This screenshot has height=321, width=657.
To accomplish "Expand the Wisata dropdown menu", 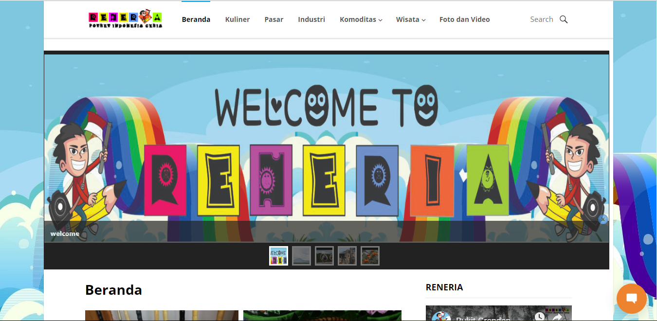I will click(x=411, y=19).
